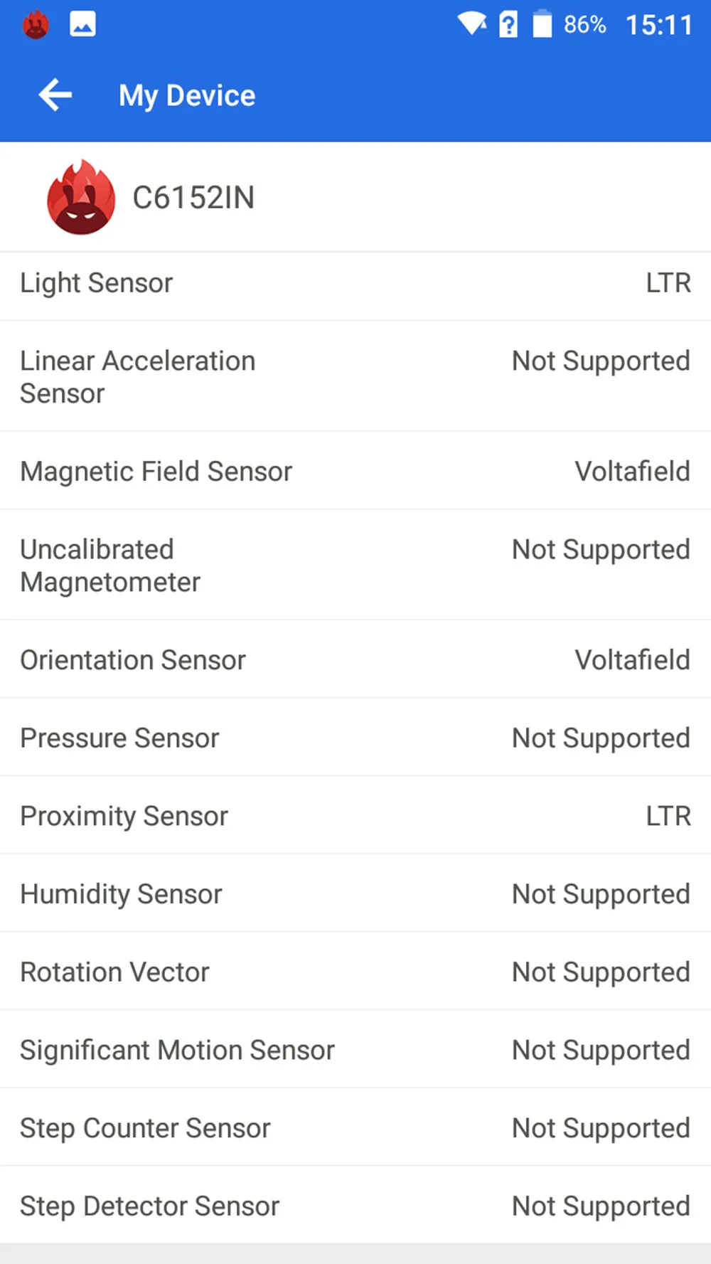
Task: Tap the image notification icon in status bar
Action: coord(82,25)
